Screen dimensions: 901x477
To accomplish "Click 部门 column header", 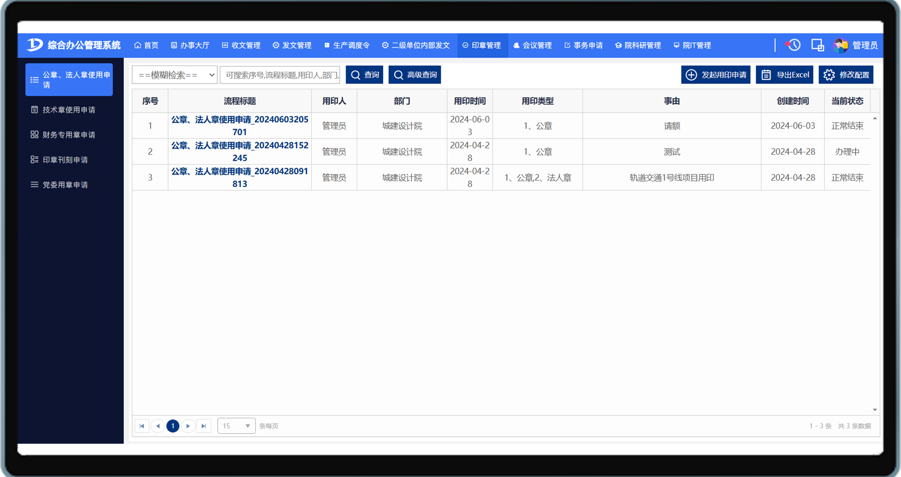I will (x=402, y=101).
